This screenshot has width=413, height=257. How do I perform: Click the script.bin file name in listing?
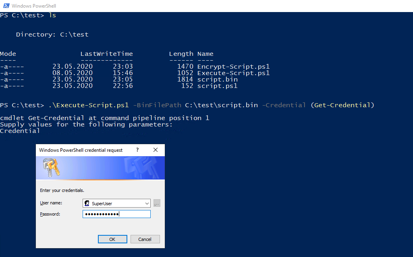(218, 80)
